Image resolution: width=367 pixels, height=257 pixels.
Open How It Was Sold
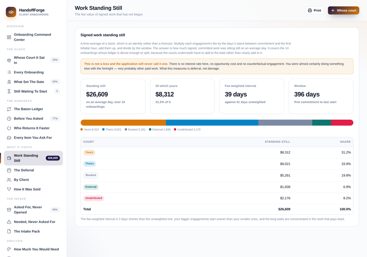[x=33, y=189]
